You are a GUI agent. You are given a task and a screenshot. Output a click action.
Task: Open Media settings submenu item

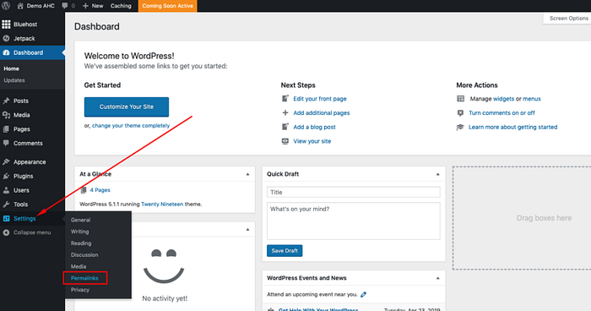coord(79,266)
